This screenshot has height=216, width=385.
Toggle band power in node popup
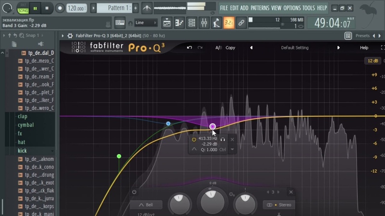[194, 139]
